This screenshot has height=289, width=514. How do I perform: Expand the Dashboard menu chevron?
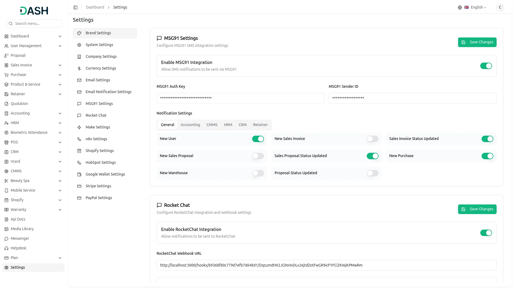pyautogui.click(x=60, y=36)
